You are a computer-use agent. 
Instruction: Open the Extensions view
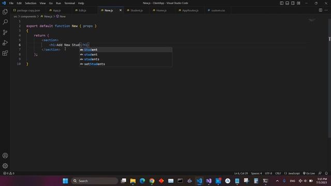[5, 53]
